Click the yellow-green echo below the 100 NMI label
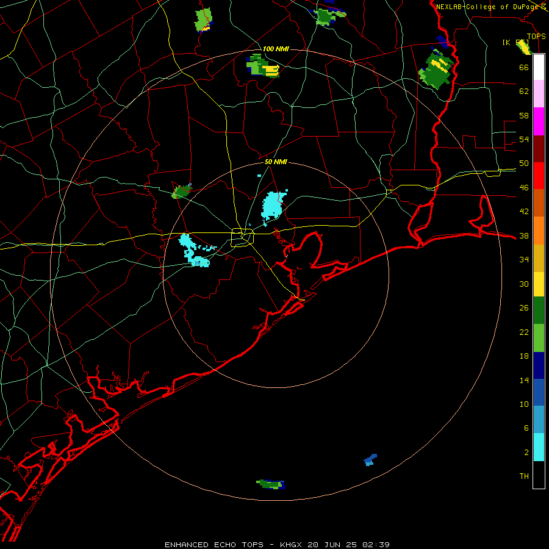 [262, 66]
